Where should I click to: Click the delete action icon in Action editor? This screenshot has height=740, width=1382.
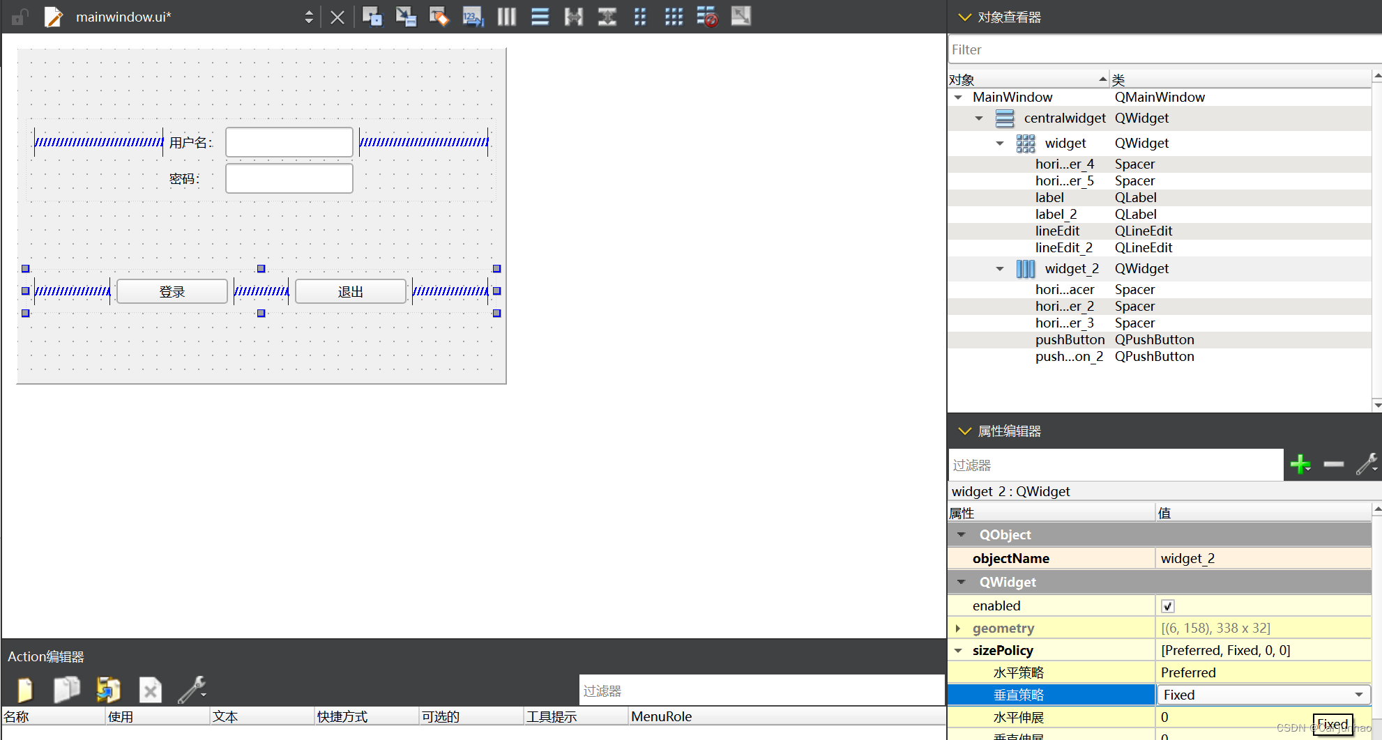pos(150,691)
